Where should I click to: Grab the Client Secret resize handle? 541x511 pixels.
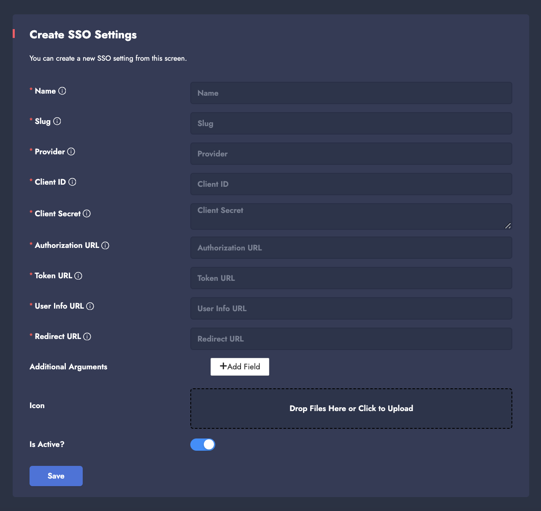tap(508, 226)
